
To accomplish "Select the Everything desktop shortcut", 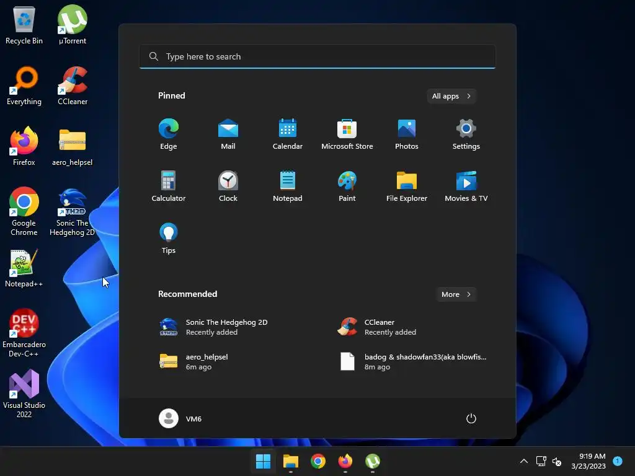I will point(24,86).
